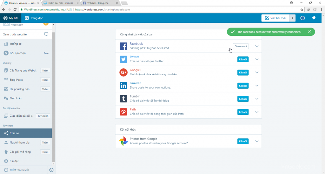
Task: Click the drafts count badge showing 4
Action: pos(292,18)
